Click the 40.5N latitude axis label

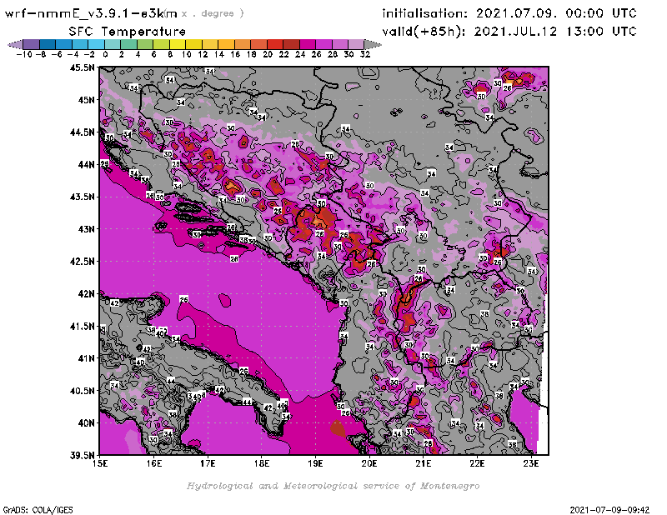(82, 391)
